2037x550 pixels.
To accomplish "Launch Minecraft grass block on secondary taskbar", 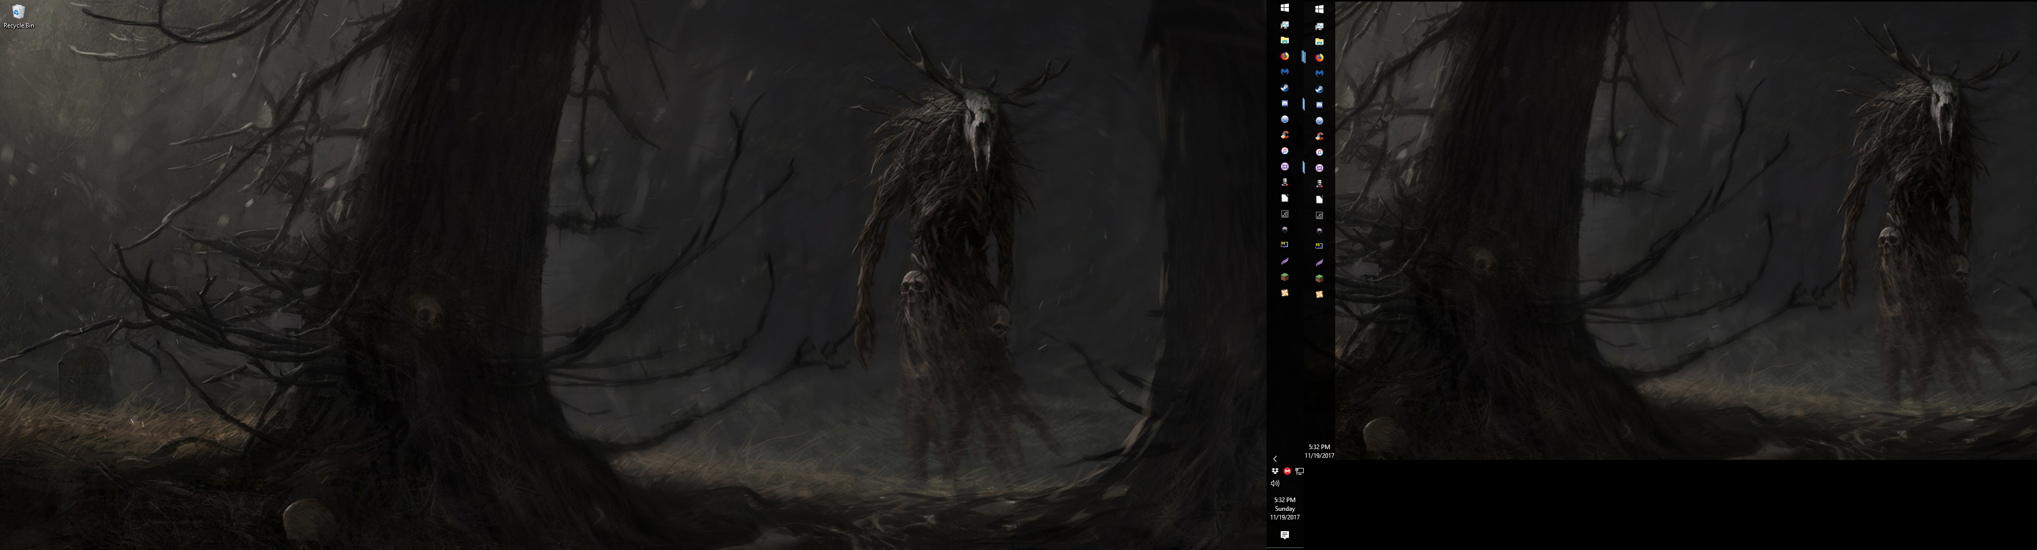I will (1319, 278).
